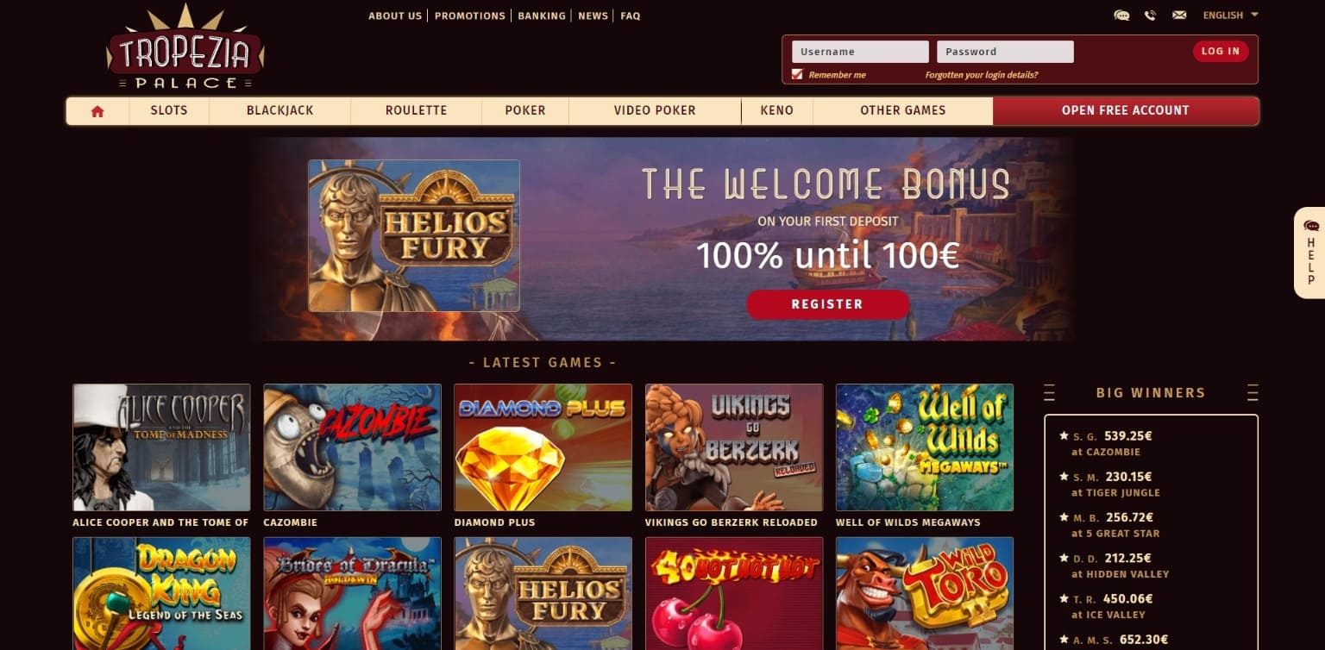Screen dimensions: 1325x650
Task: Open the Slots menu tab
Action: pyautogui.click(x=169, y=110)
